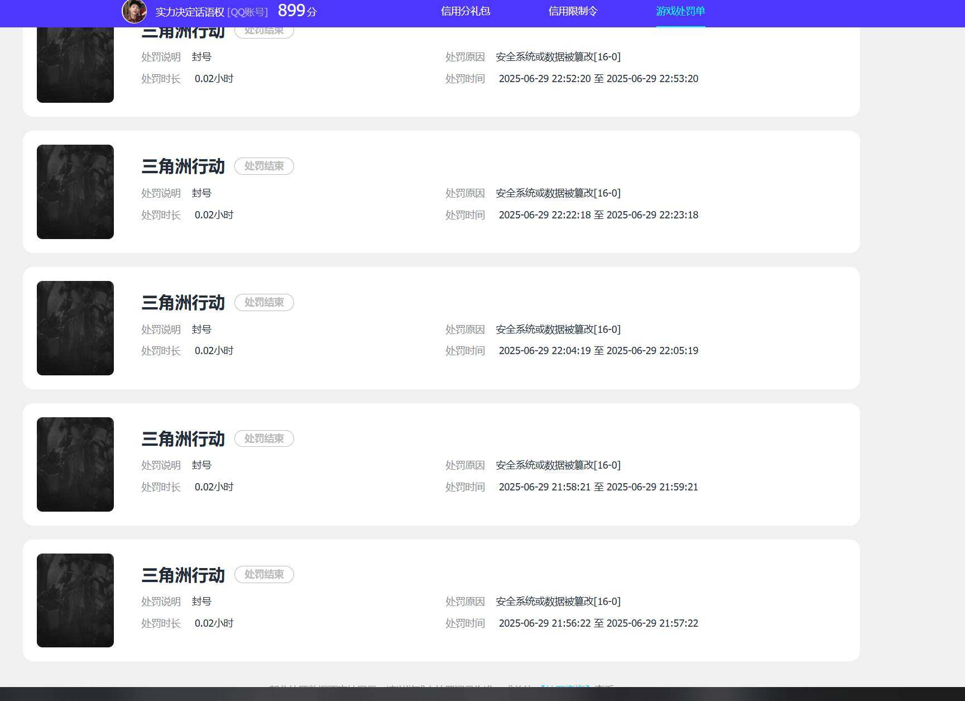Open the game thumbnail for the 21:58:21 penalty
965x701 pixels.
coord(75,464)
